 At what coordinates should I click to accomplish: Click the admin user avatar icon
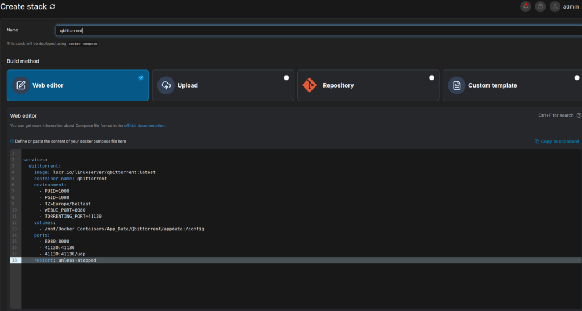[555, 7]
